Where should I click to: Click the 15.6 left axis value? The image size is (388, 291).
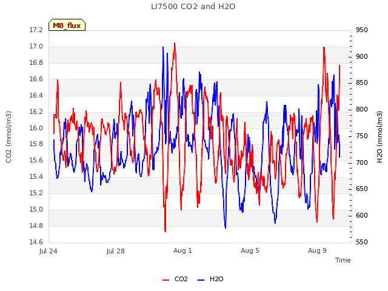coord(36,160)
